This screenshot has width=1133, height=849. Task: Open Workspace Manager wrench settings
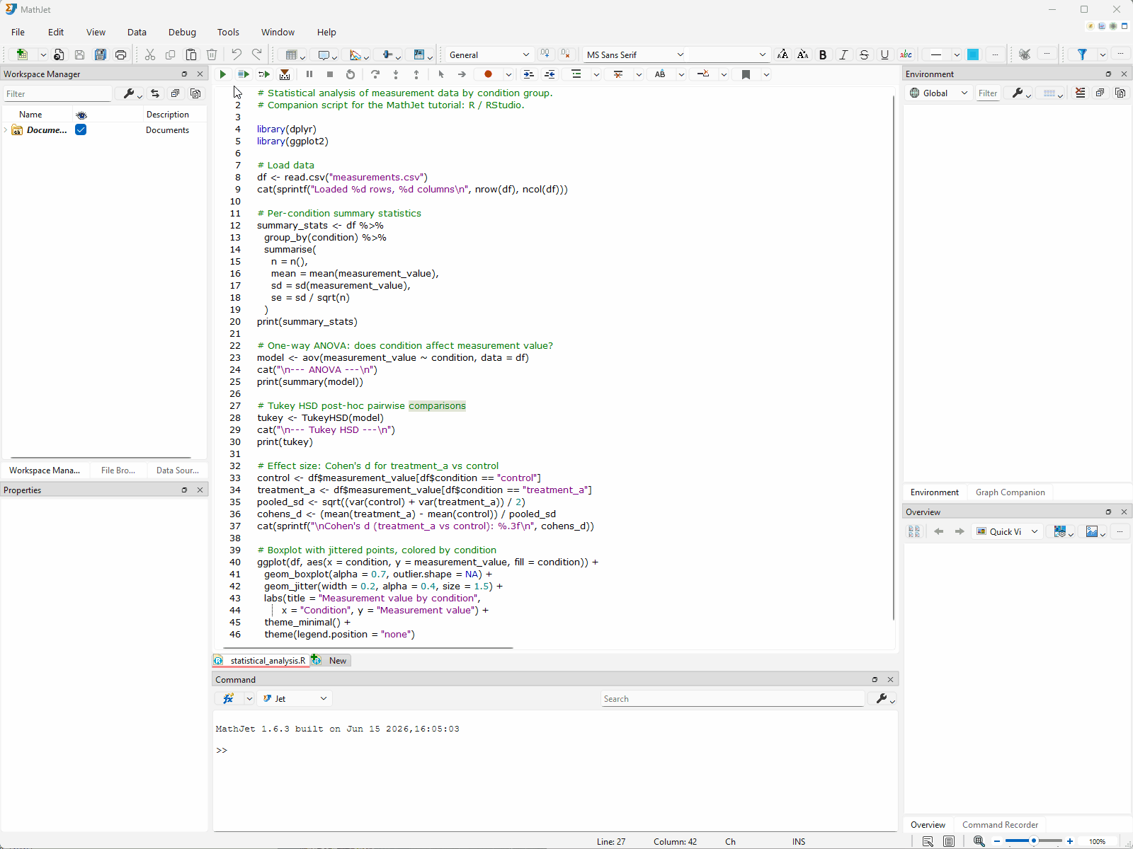(x=130, y=93)
